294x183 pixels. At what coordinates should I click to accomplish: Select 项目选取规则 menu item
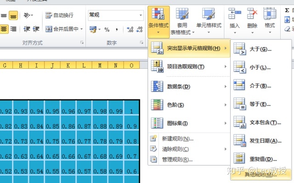point(189,67)
